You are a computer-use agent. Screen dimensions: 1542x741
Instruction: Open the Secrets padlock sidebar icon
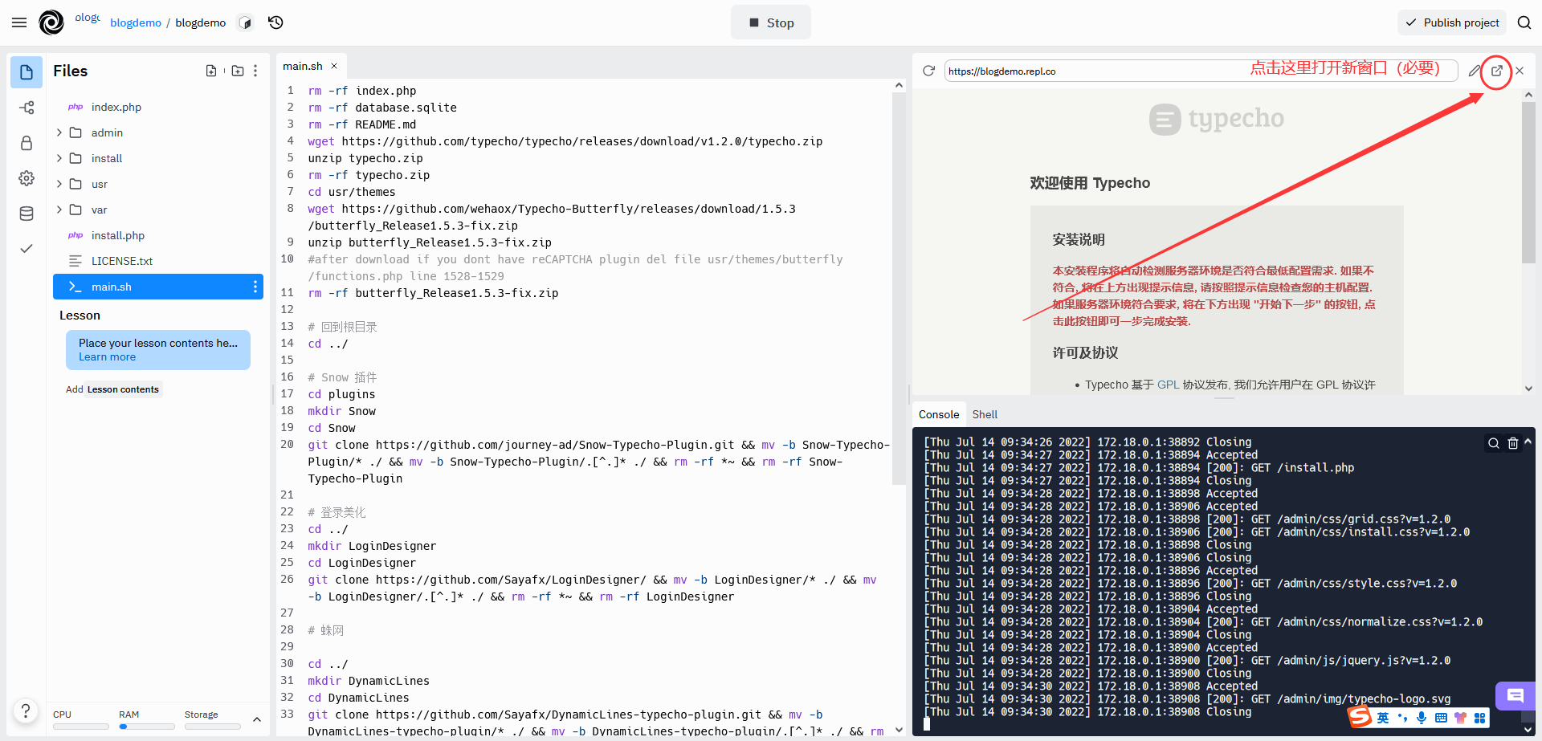[x=27, y=143]
